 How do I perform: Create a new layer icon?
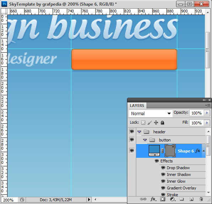point(191,199)
